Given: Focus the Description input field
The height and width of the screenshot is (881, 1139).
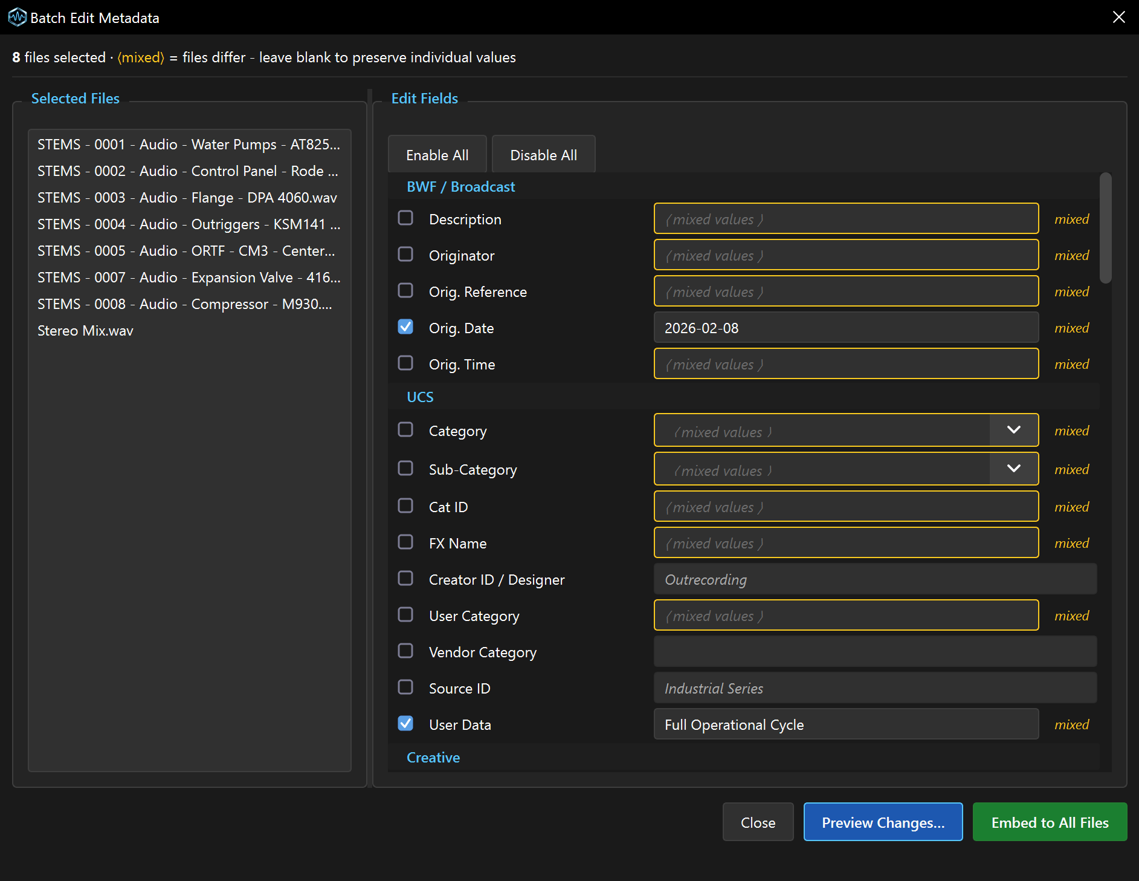Looking at the screenshot, I should click(x=846, y=218).
